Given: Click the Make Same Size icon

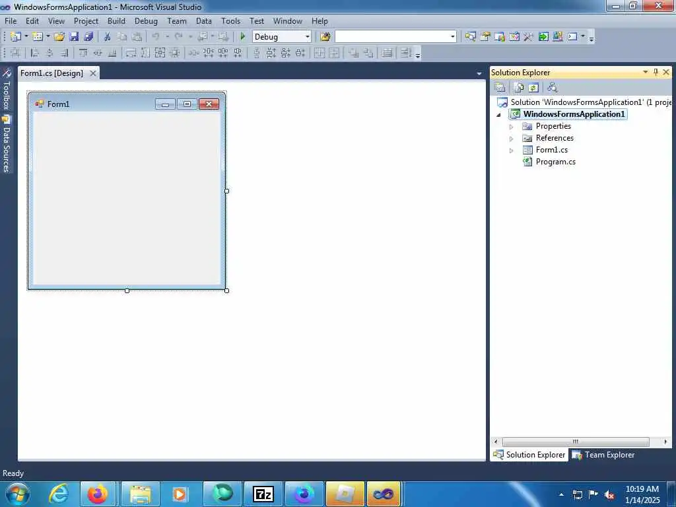Looking at the screenshot, I should 160,53.
